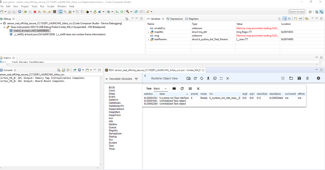The height and width of the screenshot is (170, 325).
Task: Select the BIOS module in list
Action: [x=112, y=88]
